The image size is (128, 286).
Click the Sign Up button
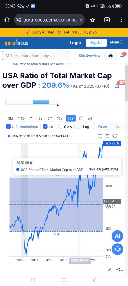[96, 43]
